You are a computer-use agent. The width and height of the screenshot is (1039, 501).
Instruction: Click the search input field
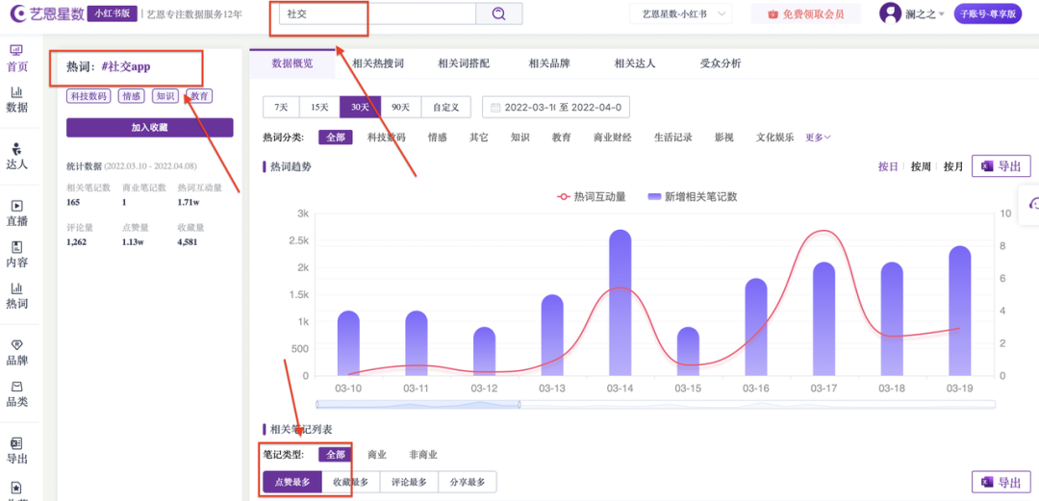(378, 13)
